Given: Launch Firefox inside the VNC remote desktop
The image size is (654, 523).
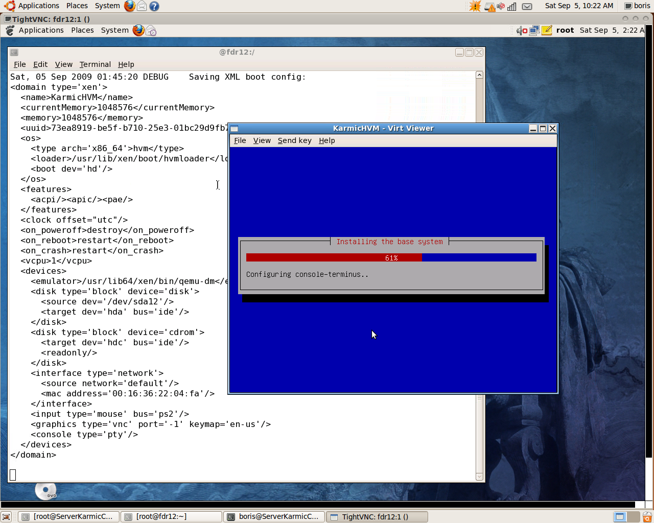Looking at the screenshot, I should (138, 31).
